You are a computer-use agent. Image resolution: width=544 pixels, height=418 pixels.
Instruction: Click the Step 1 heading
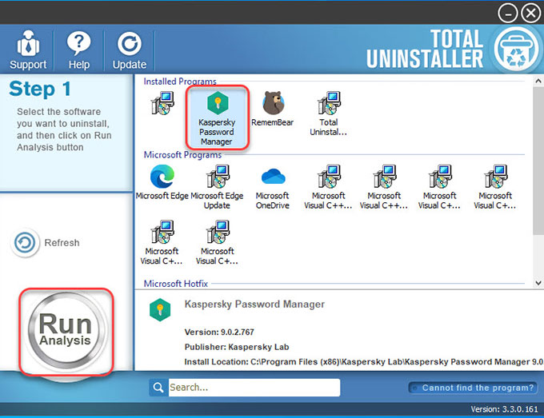(x=40, y=89)
